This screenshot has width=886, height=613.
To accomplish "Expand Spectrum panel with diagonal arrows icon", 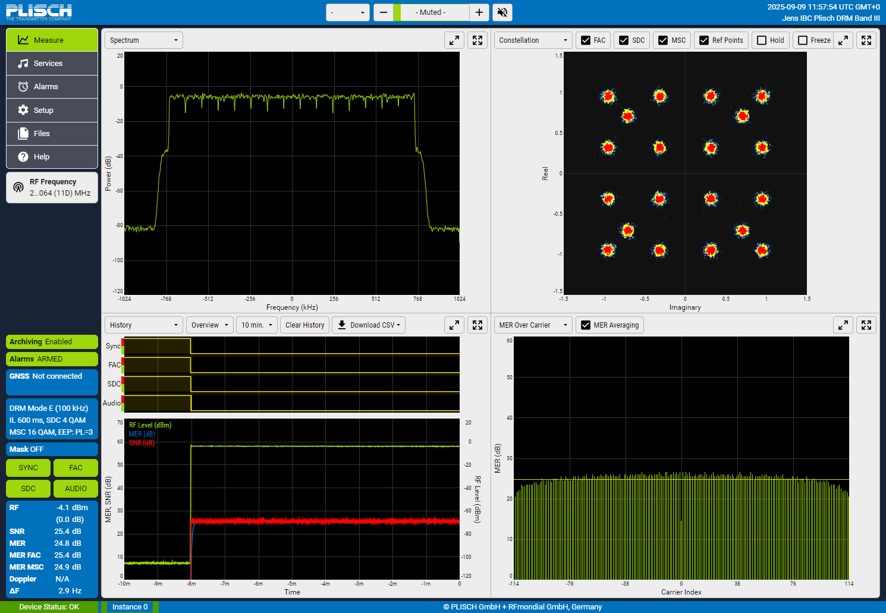I will coord(454,40).
